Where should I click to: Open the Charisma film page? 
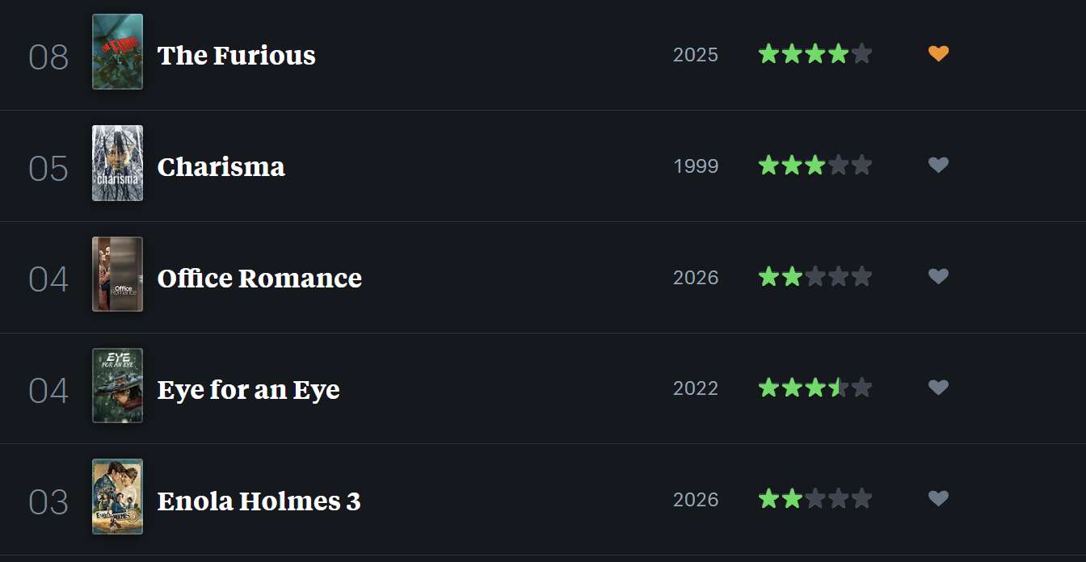221,166
